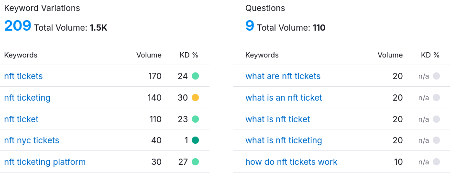This screenshot has height=173, width=450.
Task: Open the 'nft ticket' keyword link
Action: 21,119
